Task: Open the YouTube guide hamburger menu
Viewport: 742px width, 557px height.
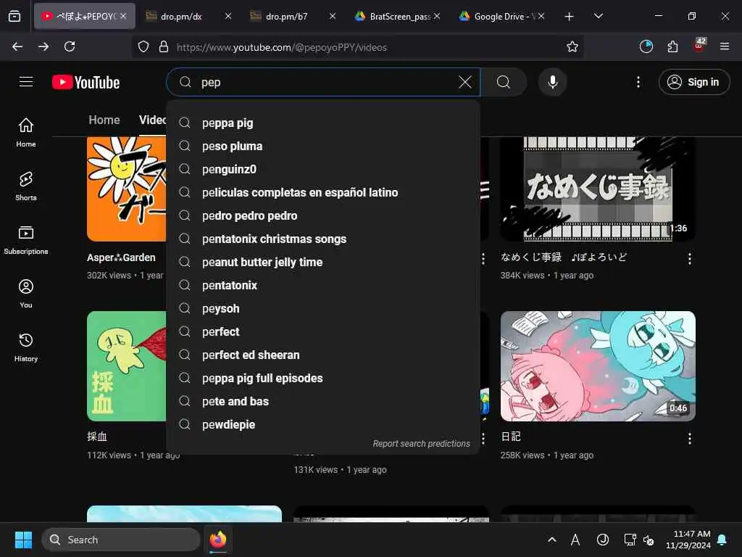Action: 26,82
